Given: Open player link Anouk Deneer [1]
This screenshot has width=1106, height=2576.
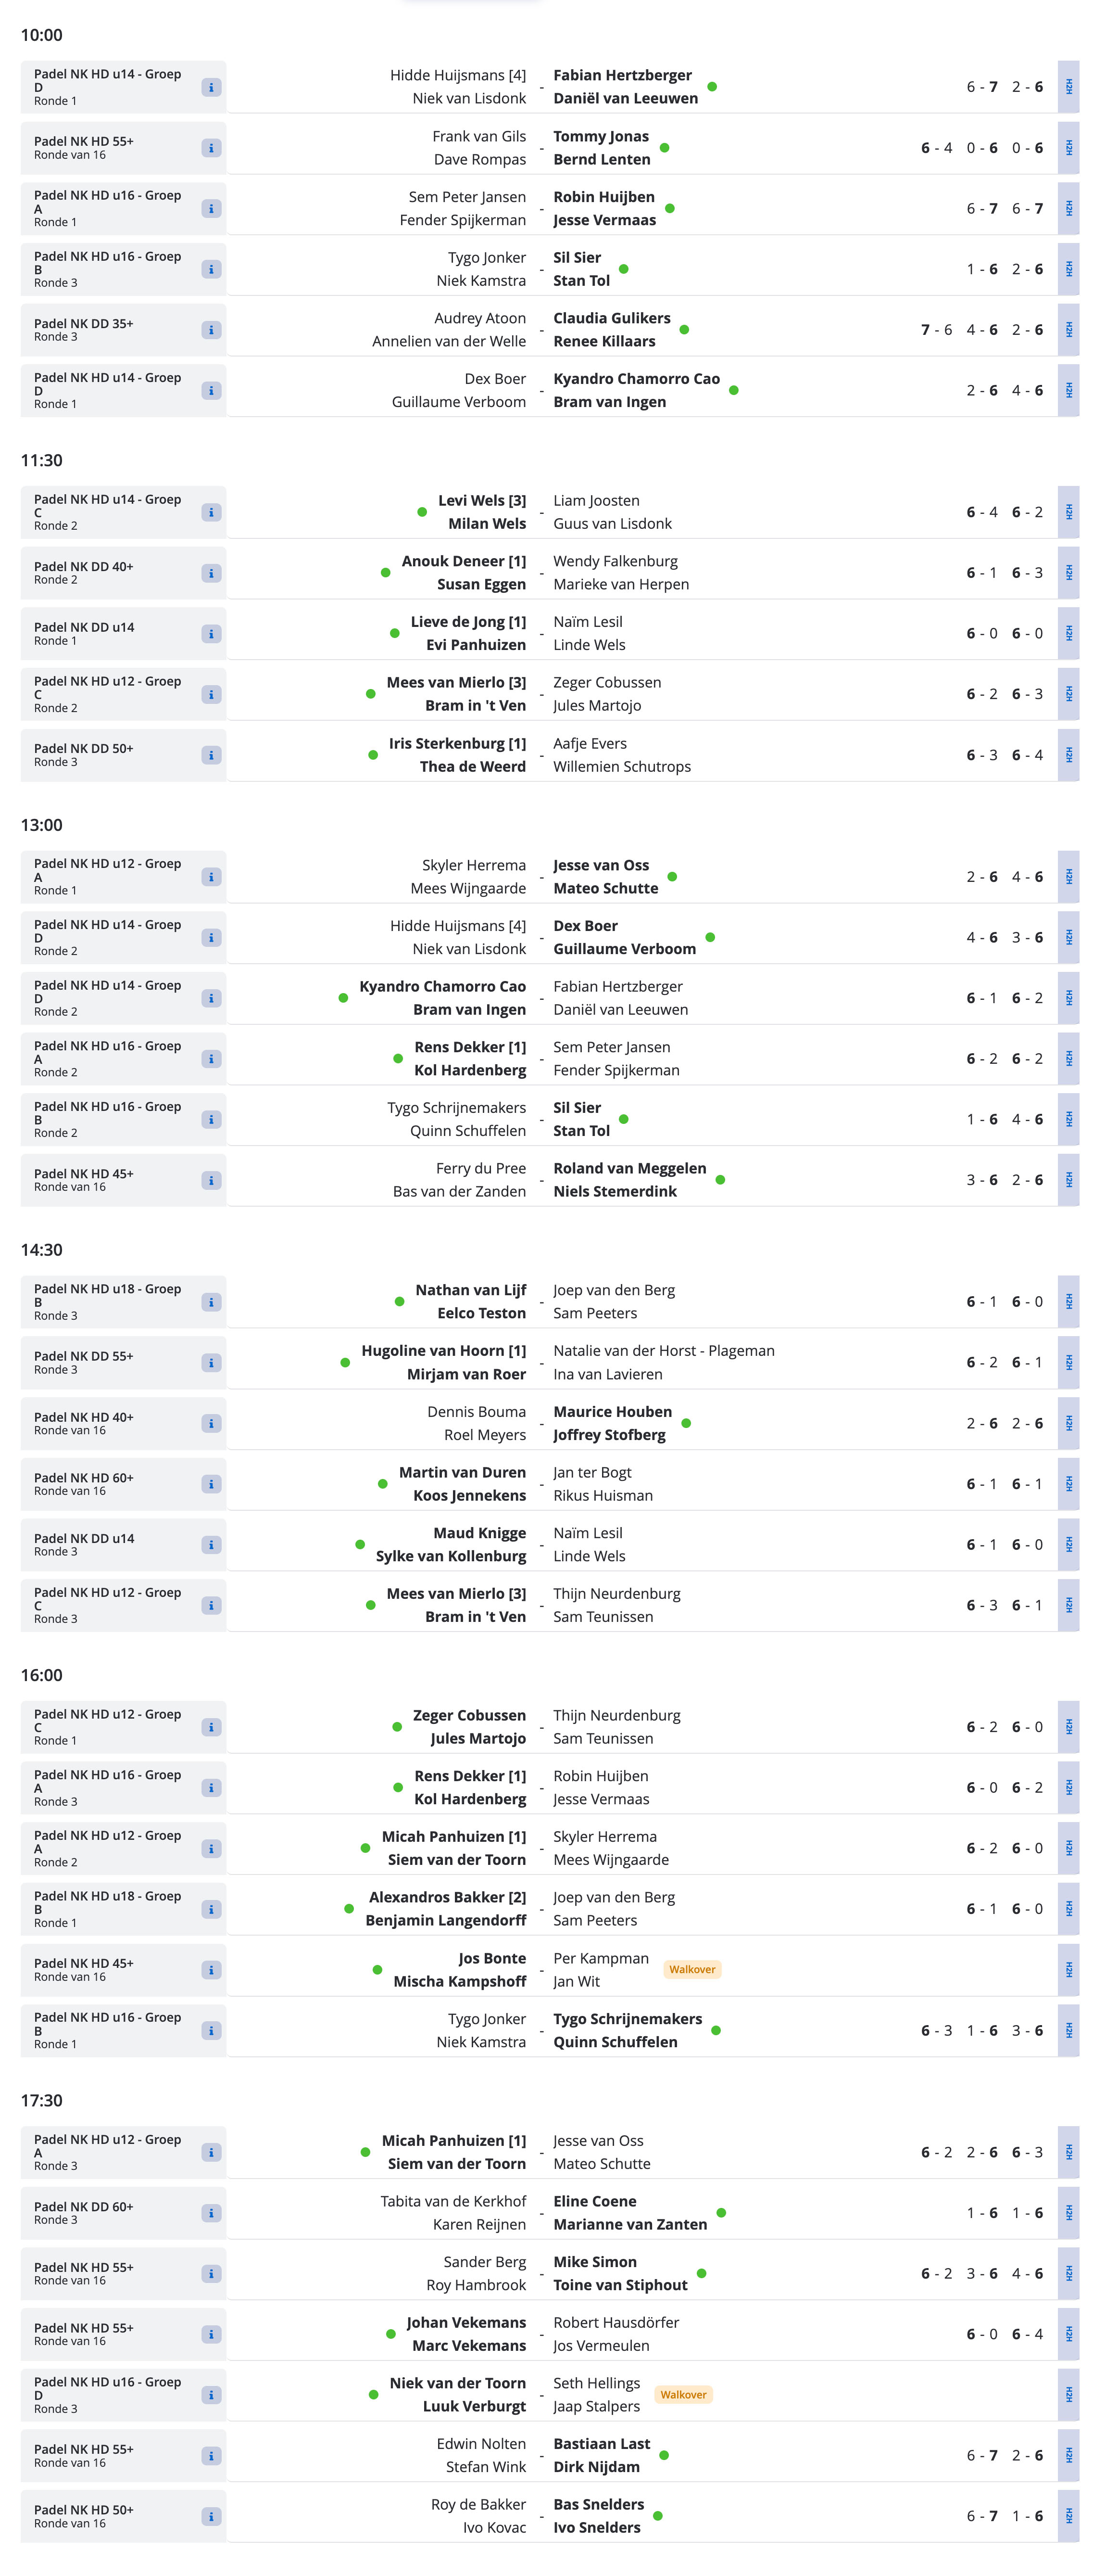Looking at the screenshot, I should (x=463, y=561).
